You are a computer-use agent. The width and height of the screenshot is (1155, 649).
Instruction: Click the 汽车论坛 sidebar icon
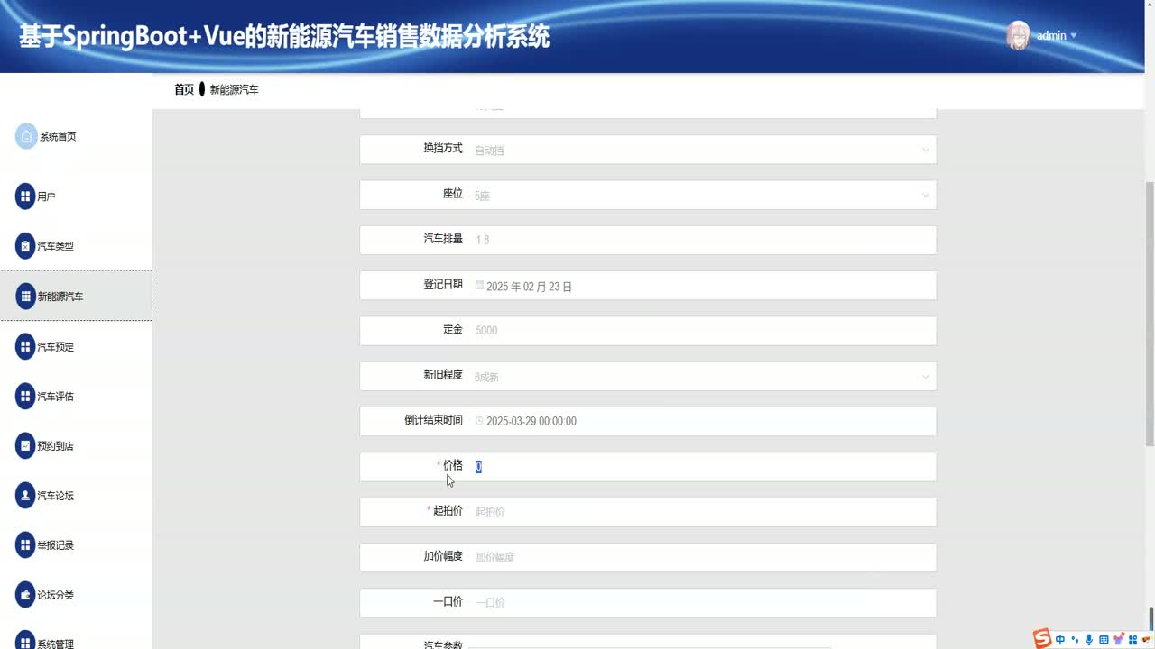pos(25,496)
